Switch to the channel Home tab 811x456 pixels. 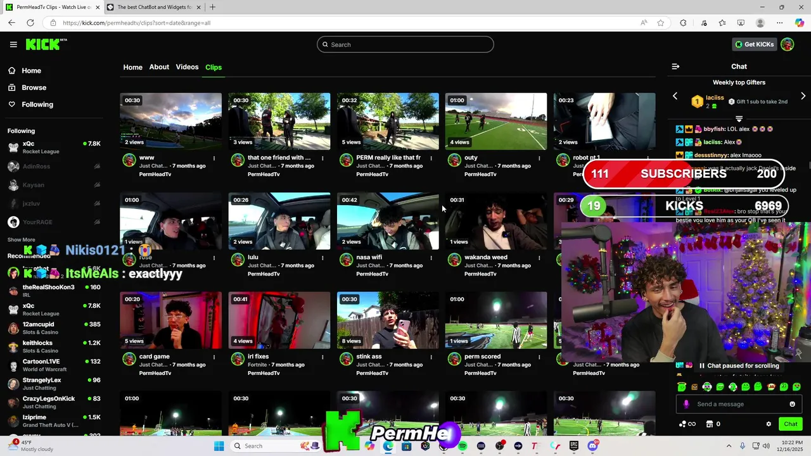132,67
